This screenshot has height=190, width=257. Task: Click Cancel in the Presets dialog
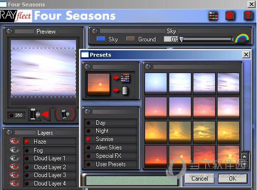[x=200, y=179]
